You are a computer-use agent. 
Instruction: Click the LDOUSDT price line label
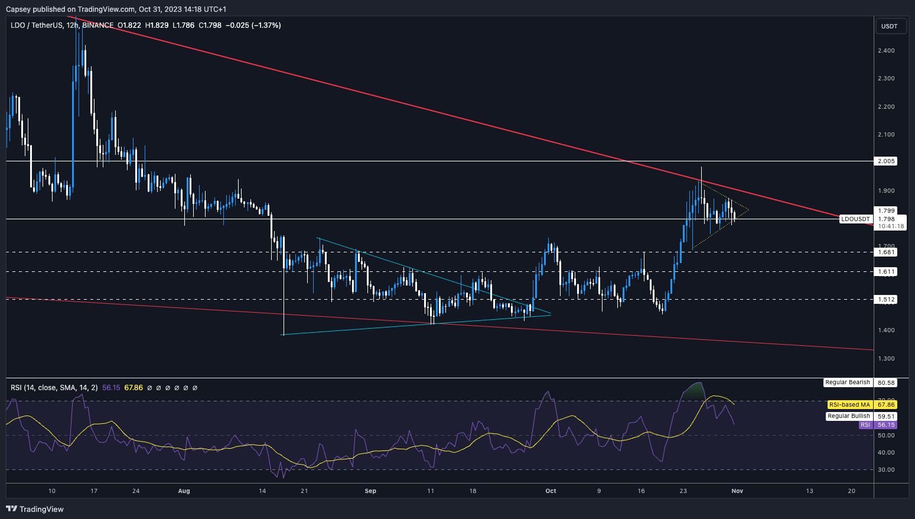tap(855, 219)
